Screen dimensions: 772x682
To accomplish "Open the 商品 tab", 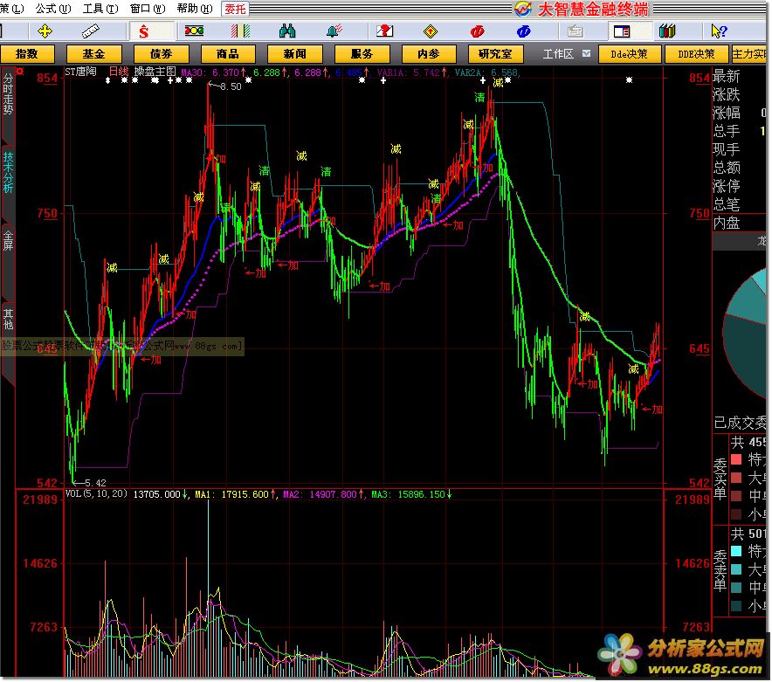I will (x=228, y=54).
